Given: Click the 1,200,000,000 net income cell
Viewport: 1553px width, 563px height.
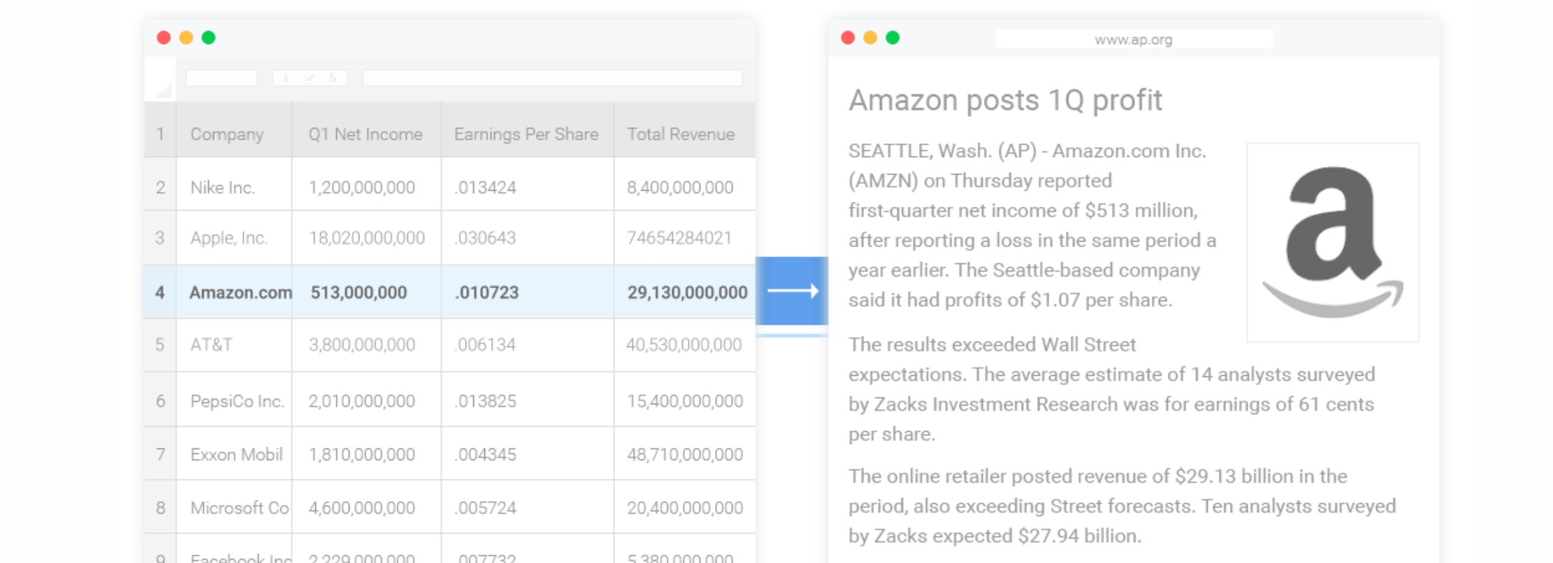Looking at the screenshot, I should (x=366, y=184).
